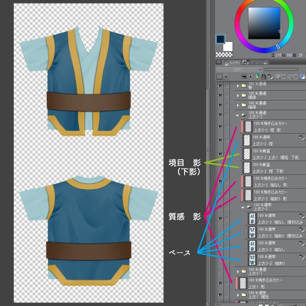The image size is (306, 306).
Task: Click lock icon on 上衣2-2 襟 layer
Action: click(x=302, y=137)
